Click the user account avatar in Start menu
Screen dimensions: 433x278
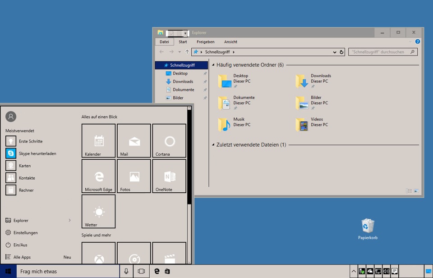point(11,116)
